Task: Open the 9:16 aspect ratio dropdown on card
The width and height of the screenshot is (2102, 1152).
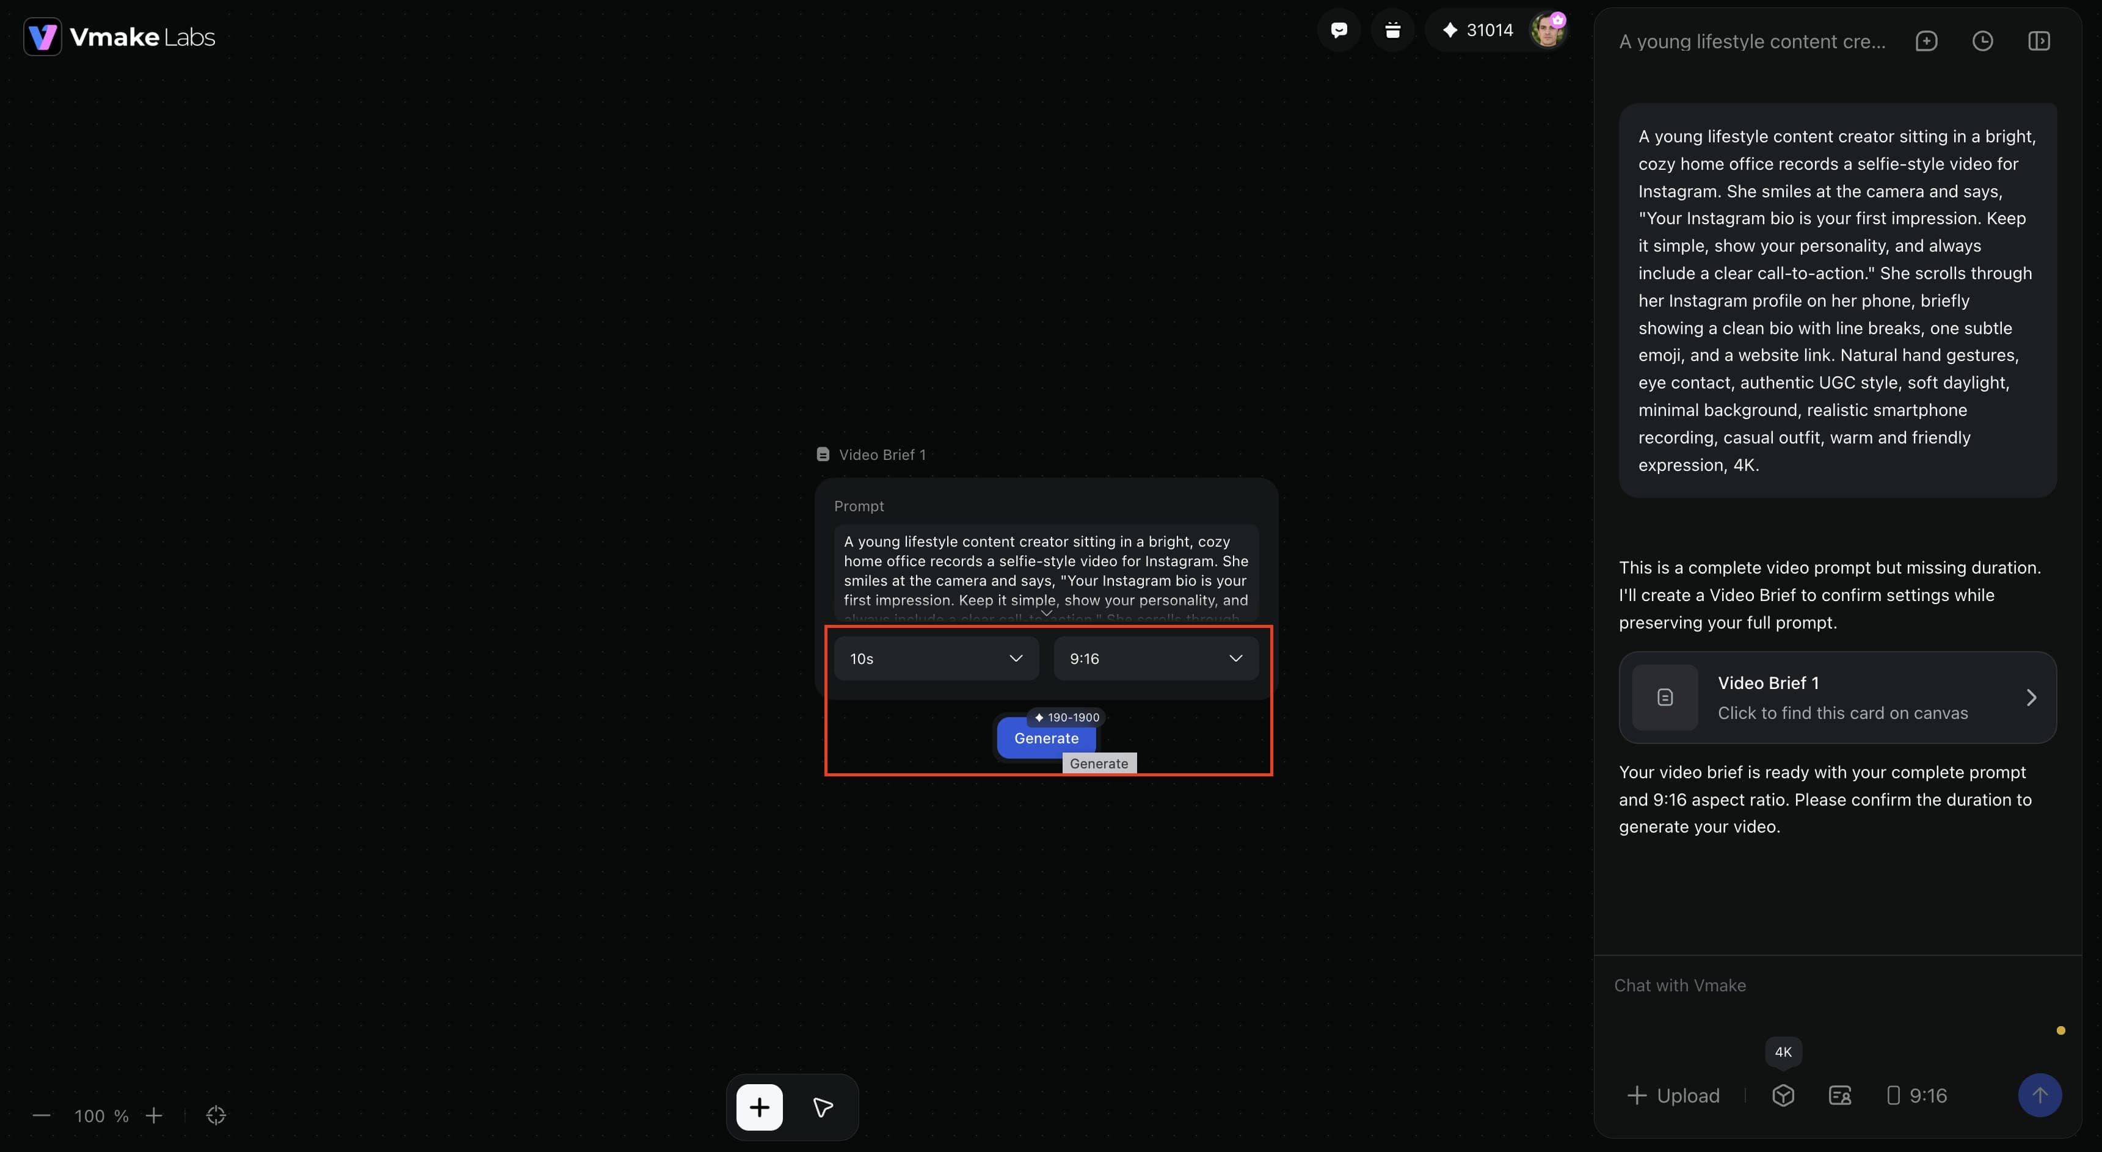Action: click(x=1155, y=658)
